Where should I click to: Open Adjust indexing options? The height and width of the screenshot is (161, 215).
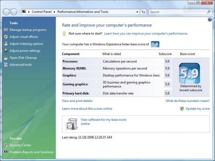pyautogui.click(x=26, y=44)
